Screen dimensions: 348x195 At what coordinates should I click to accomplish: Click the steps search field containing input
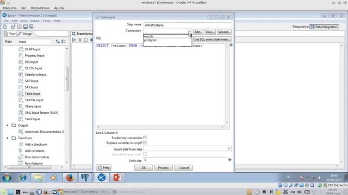(x=34, y=42)
